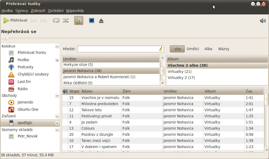
Task: Click the Last.fm icon in sidebar
Action: pos(11,82)
